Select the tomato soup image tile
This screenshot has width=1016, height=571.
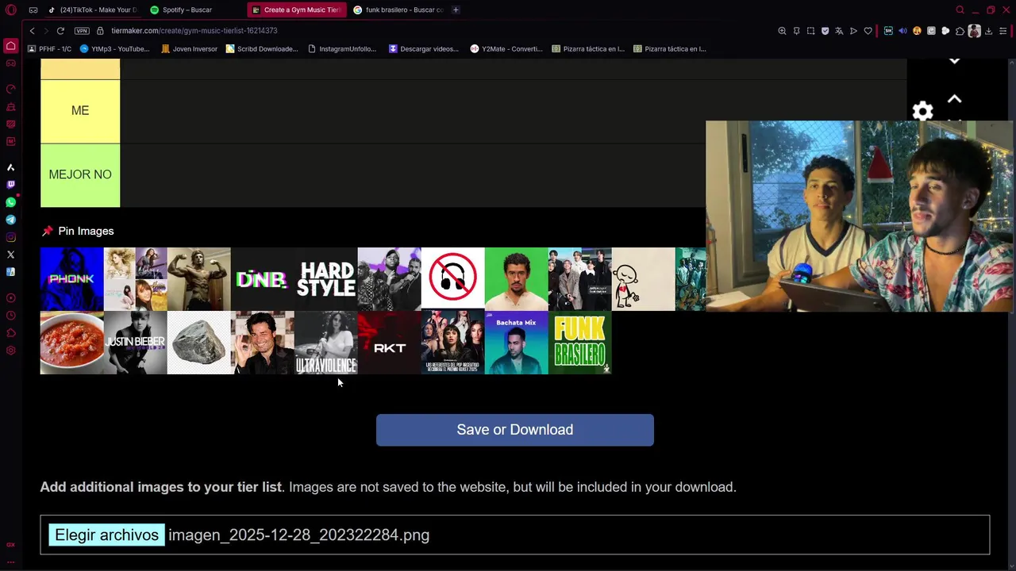[x=72, y=343]
